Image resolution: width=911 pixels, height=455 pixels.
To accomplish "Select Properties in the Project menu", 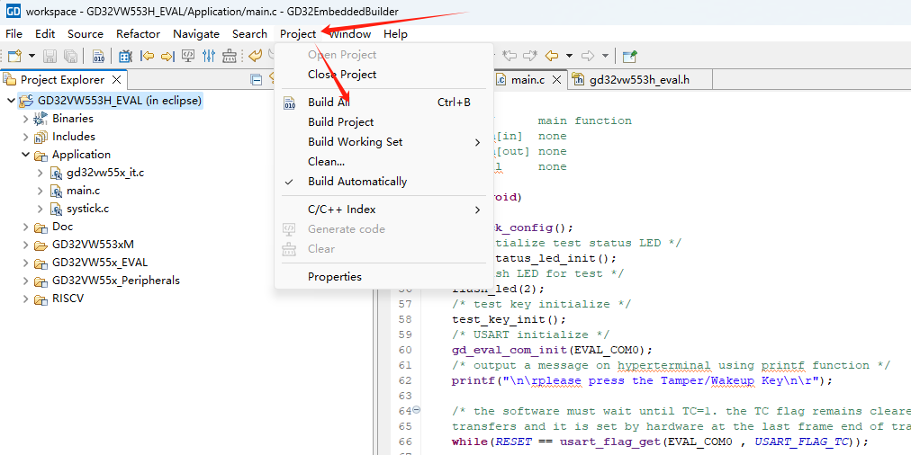I will point(335,277).
